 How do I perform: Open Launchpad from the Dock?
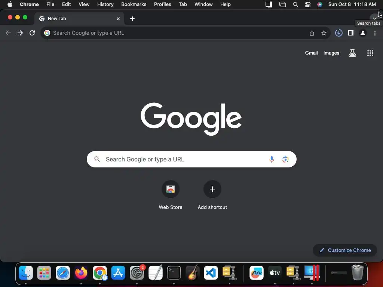coord(44,273)
